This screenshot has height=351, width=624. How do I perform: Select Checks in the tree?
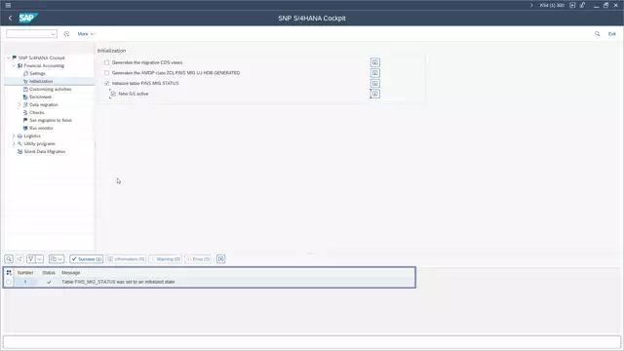[x=37, y=113]
